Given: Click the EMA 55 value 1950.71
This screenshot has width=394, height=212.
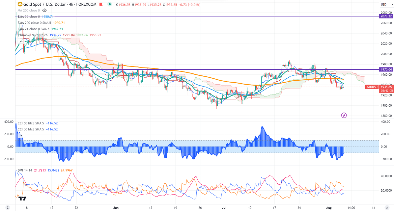Looking at the screenshot, I should click(x=47, y=16).
